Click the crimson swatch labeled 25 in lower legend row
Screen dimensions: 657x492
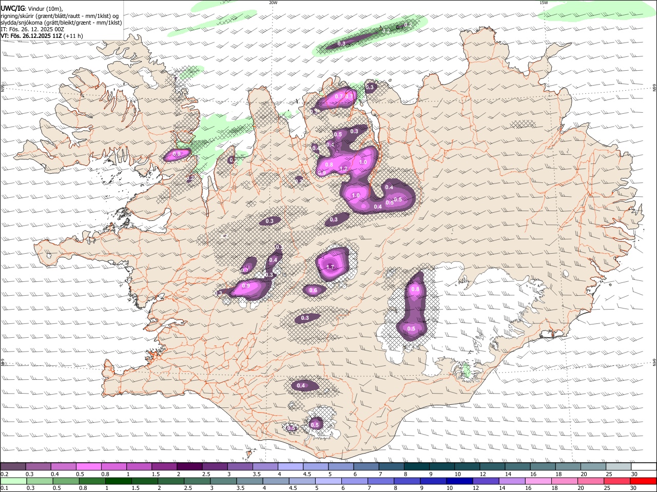(x=617, y=481)
